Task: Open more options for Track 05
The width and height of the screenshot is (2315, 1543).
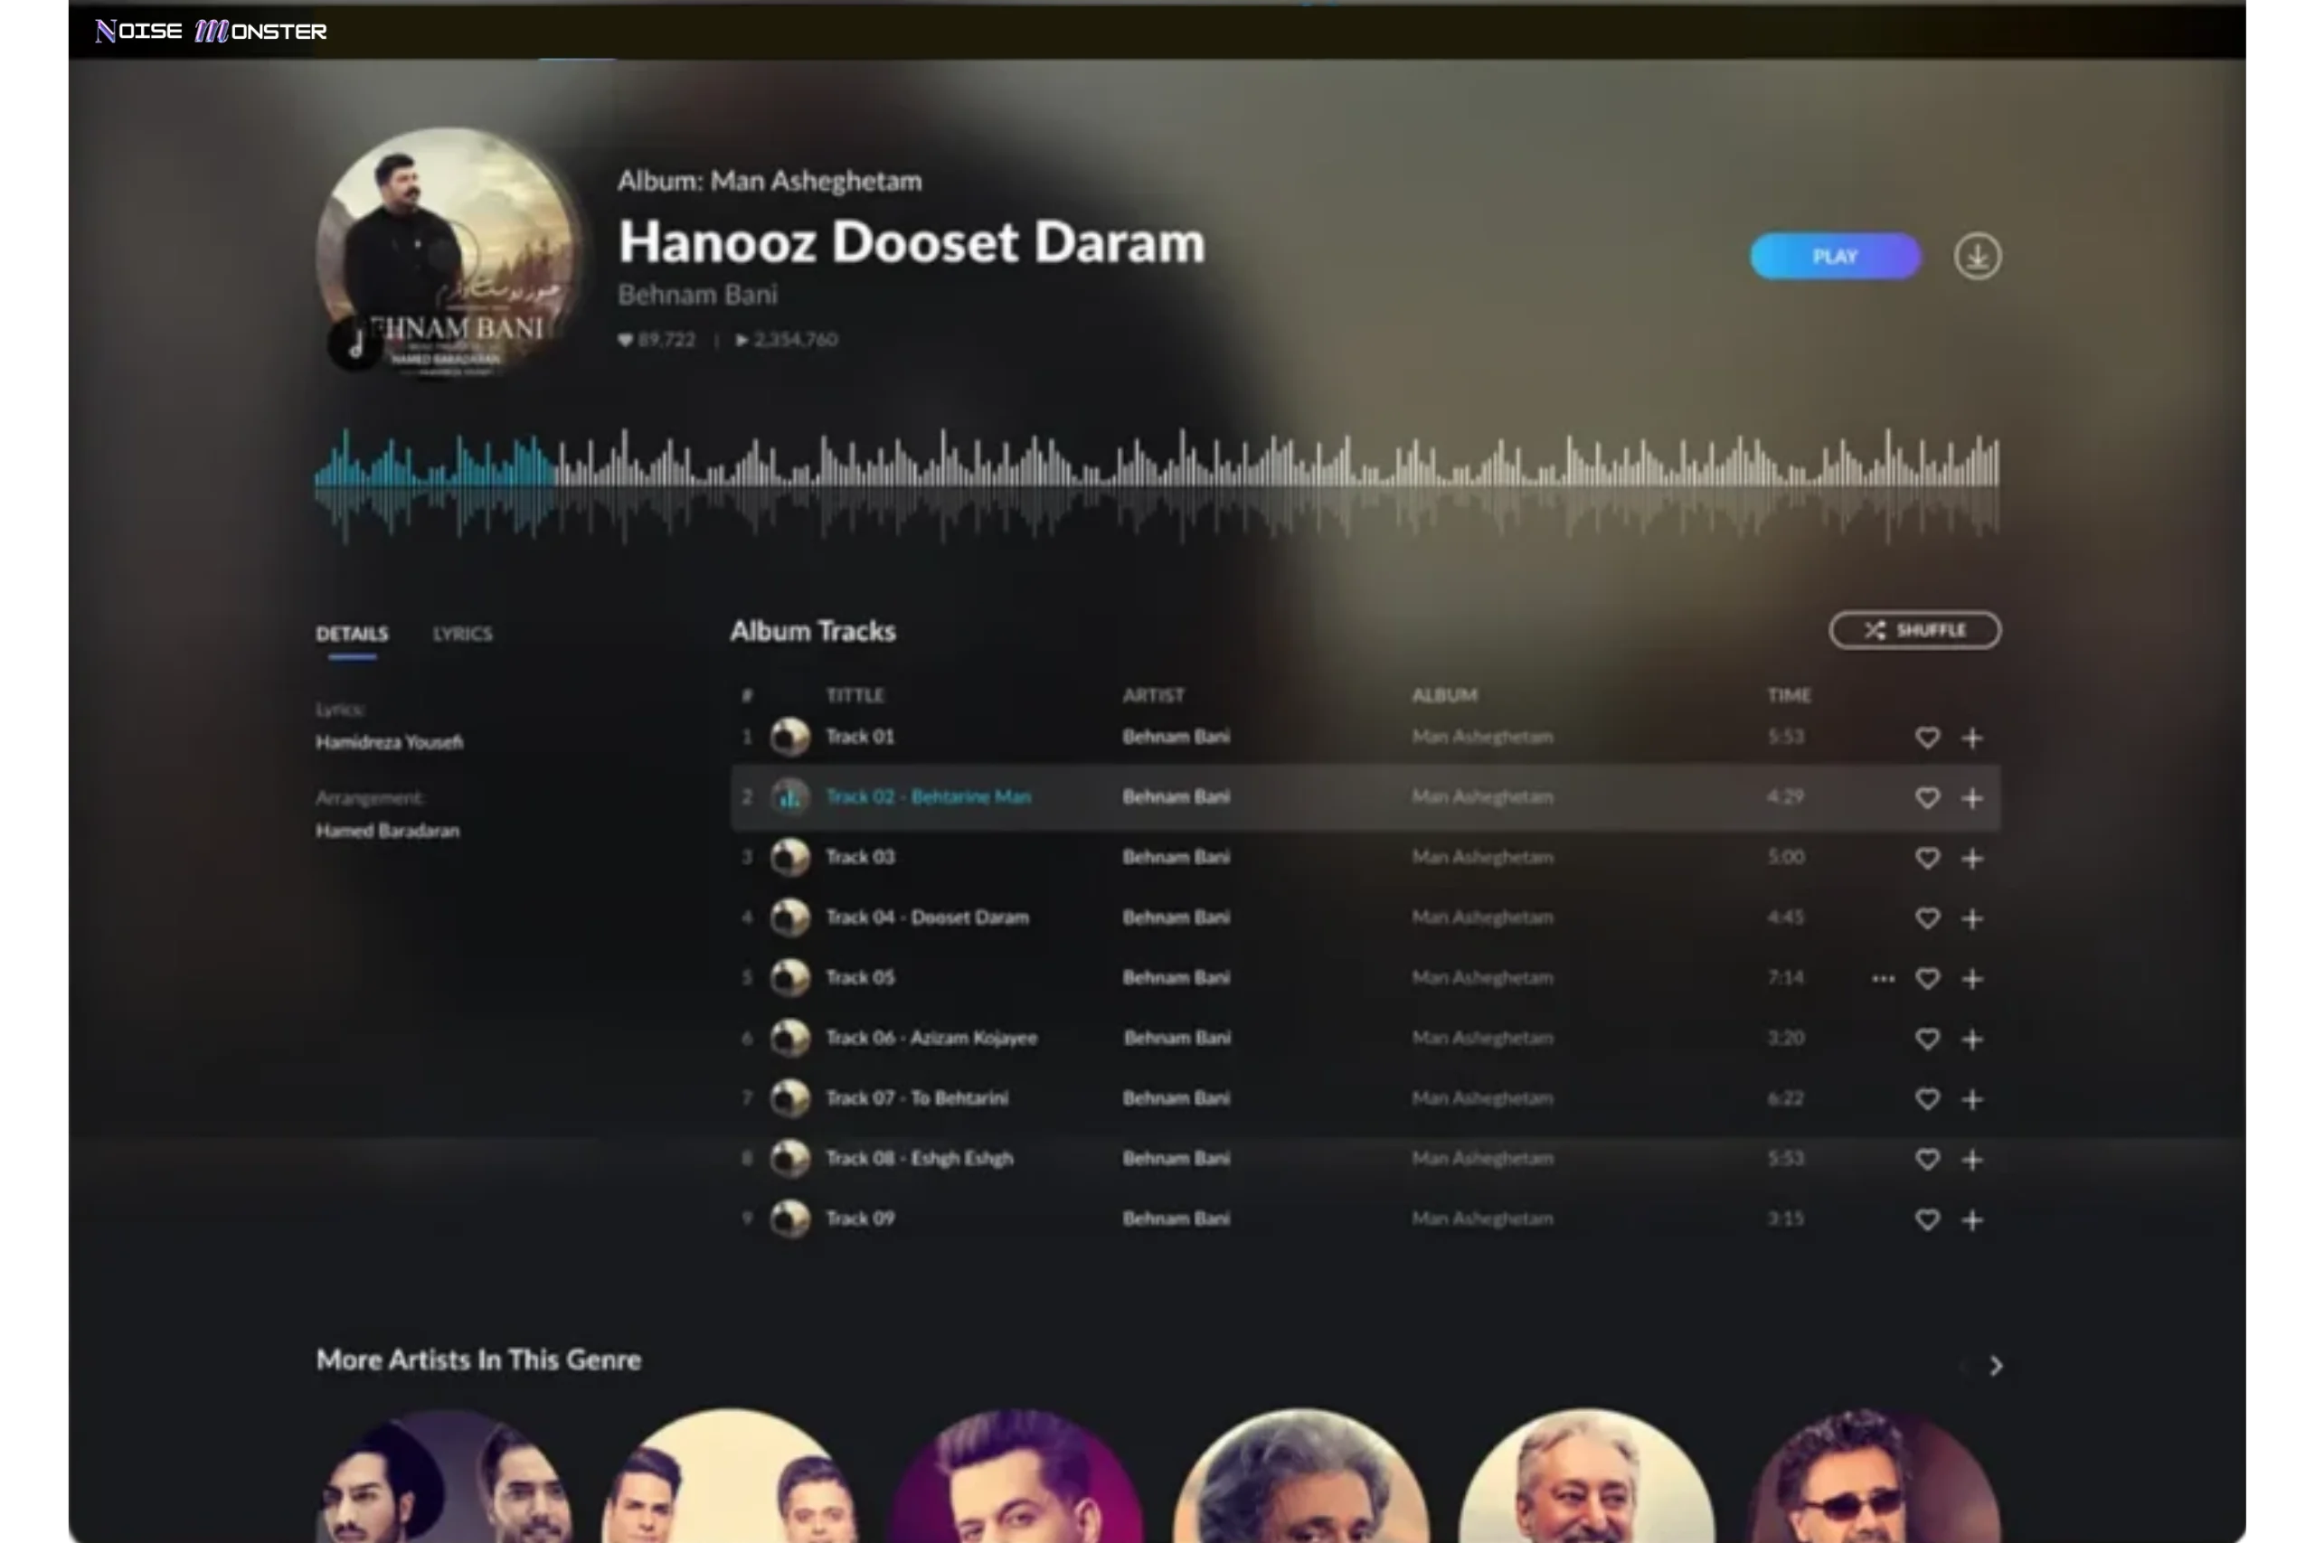Action: [1883, 978]
